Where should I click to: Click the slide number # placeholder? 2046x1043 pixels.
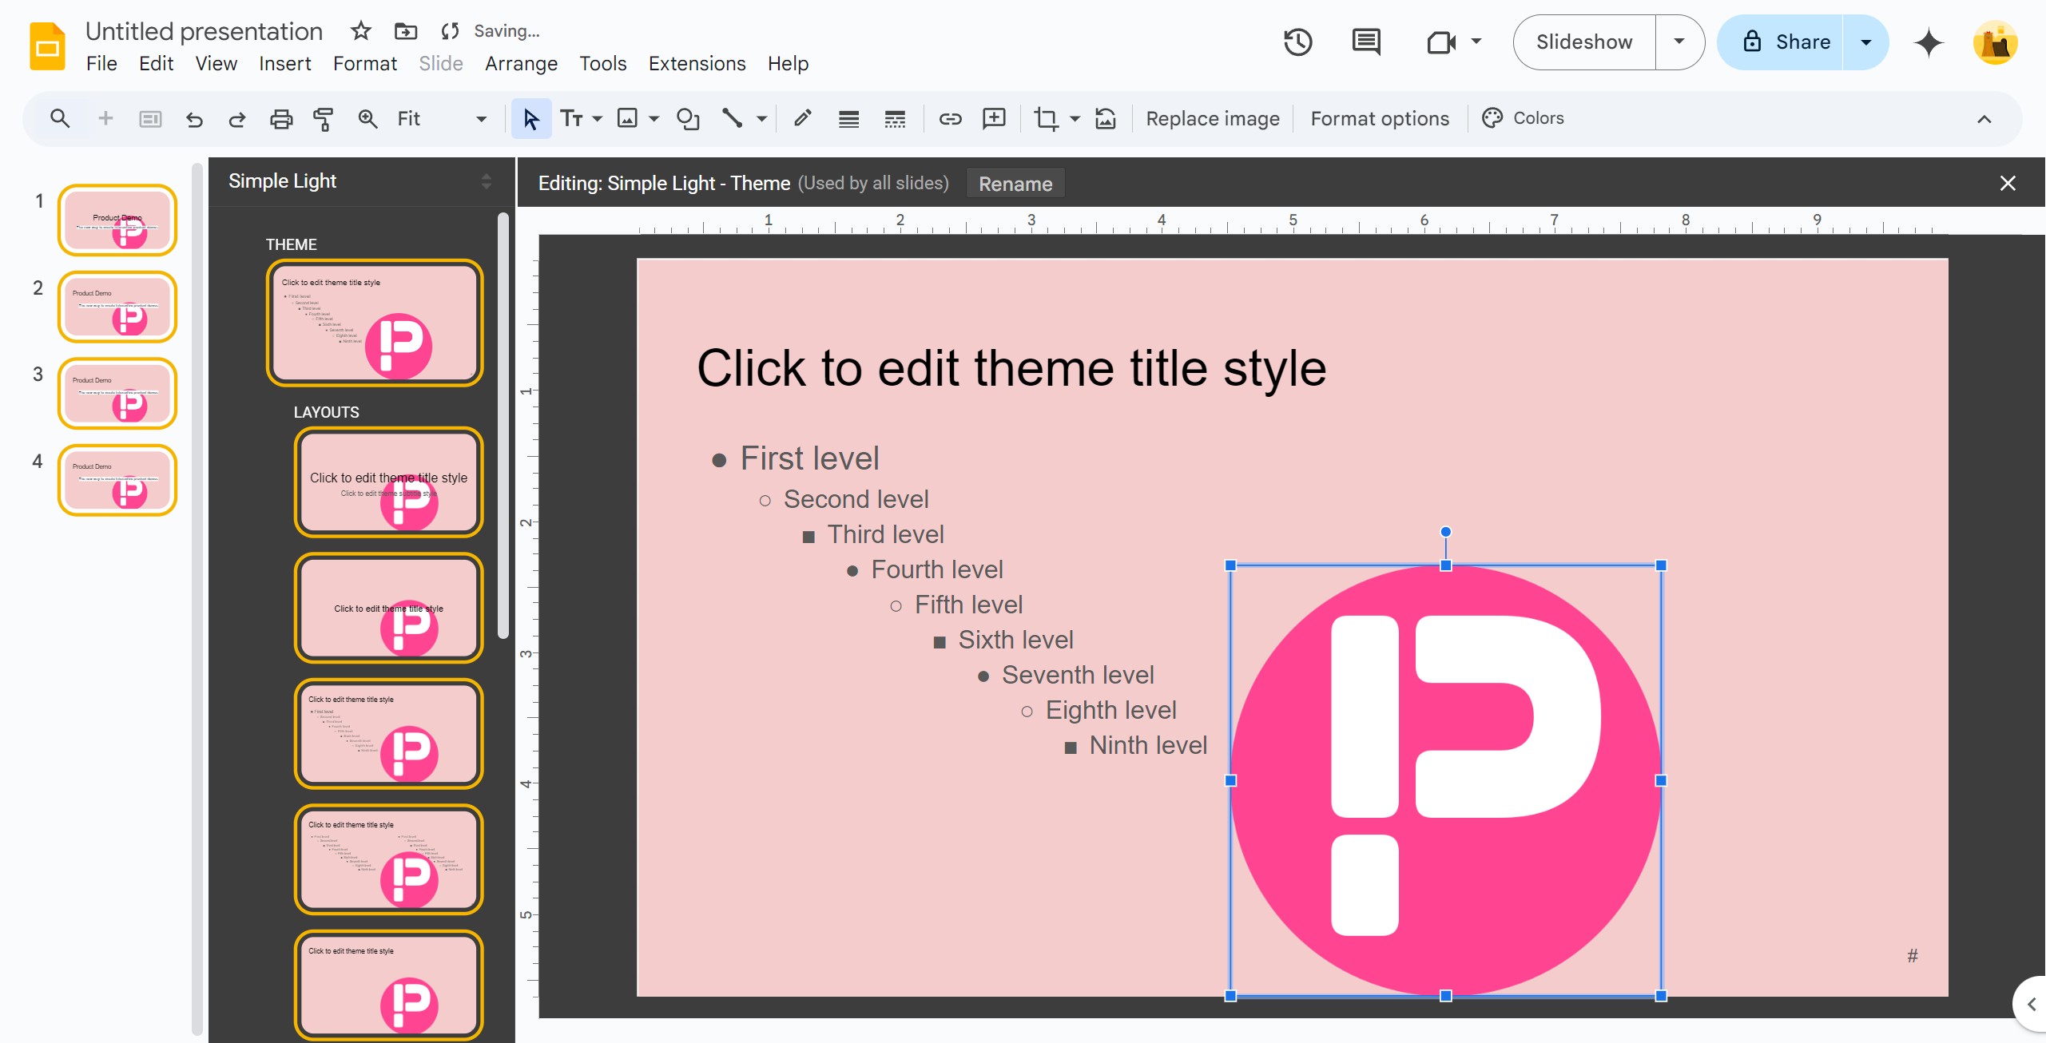pos(1913,956)
